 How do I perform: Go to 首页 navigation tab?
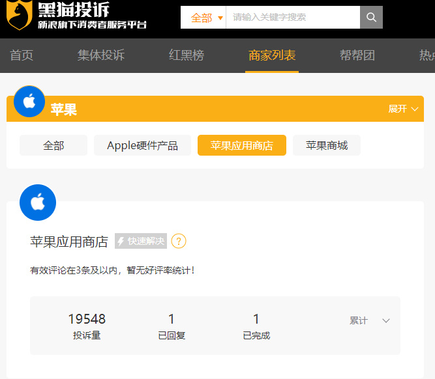click(x=22, y=55)
